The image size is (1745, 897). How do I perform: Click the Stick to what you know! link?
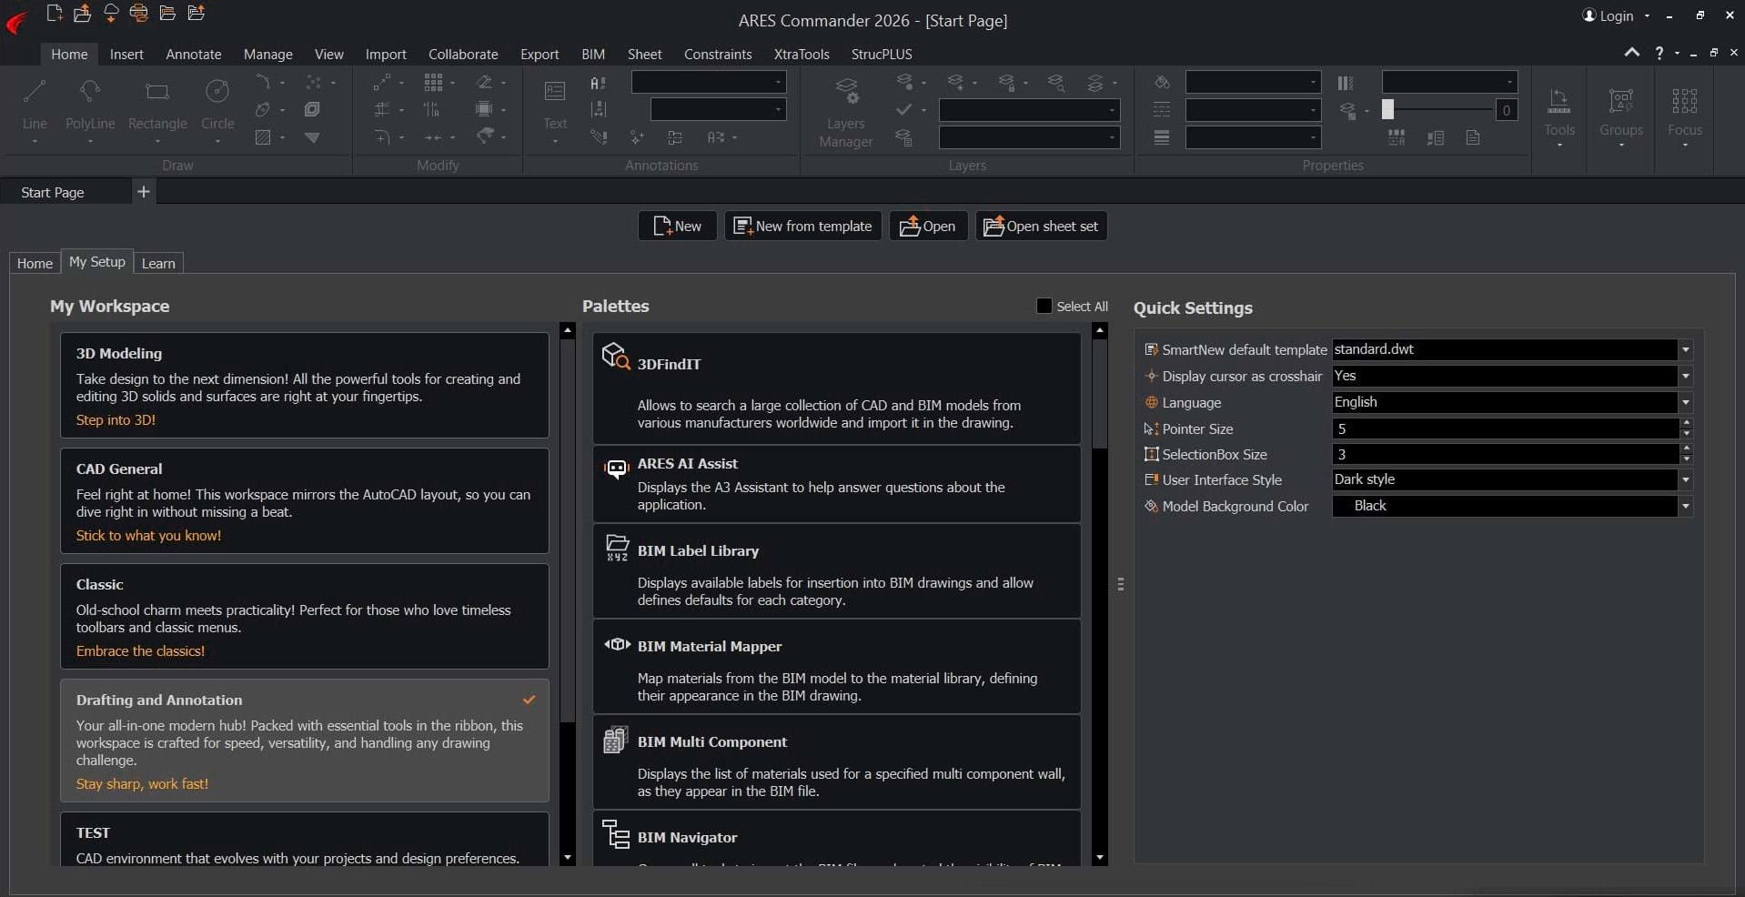pyautogui.click(x=148, y=536)
